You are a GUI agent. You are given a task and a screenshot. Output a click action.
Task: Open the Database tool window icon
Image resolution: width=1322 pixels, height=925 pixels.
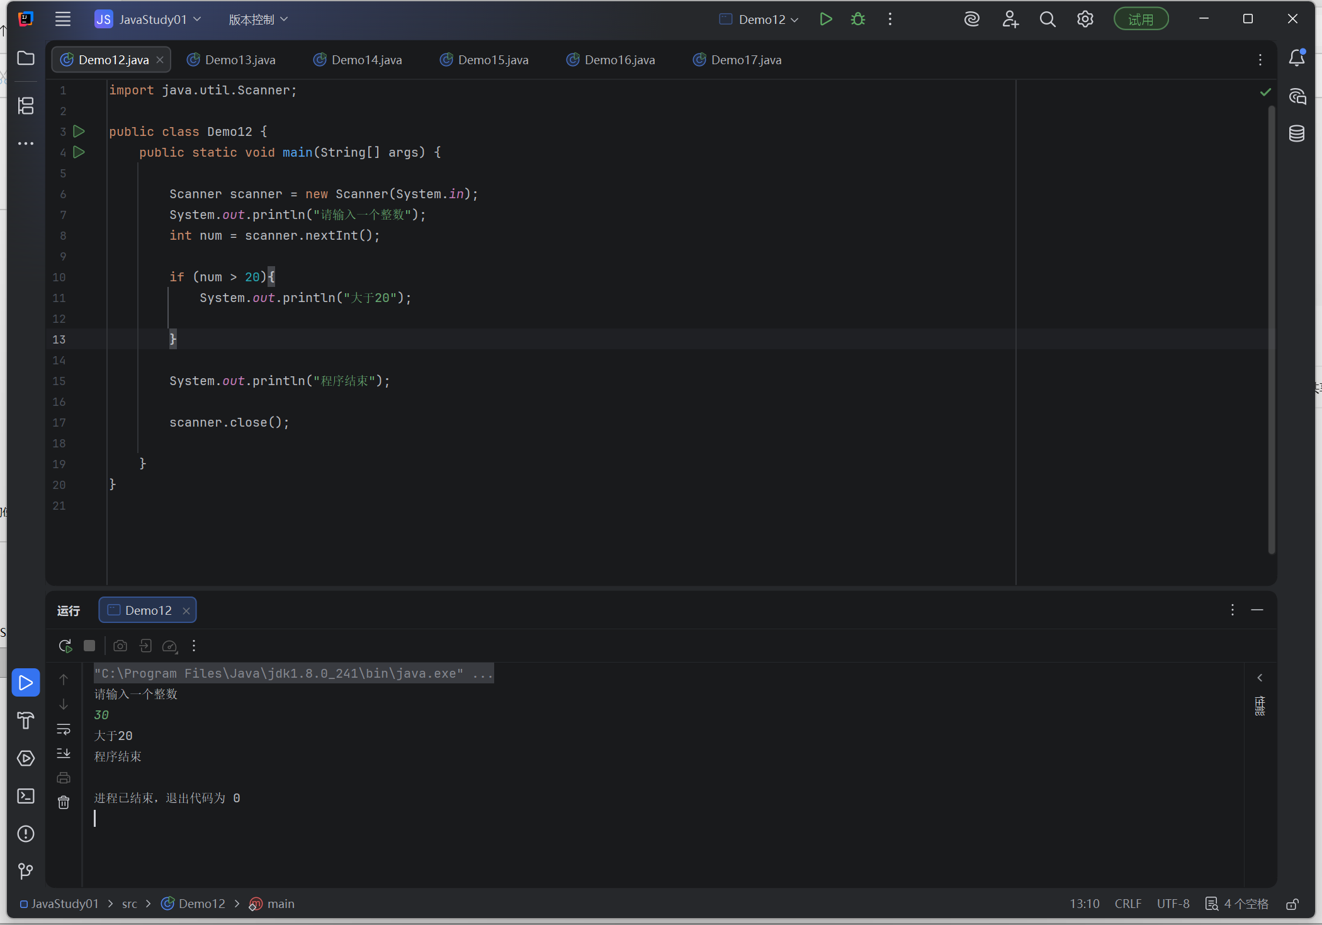pos(1297,133)
